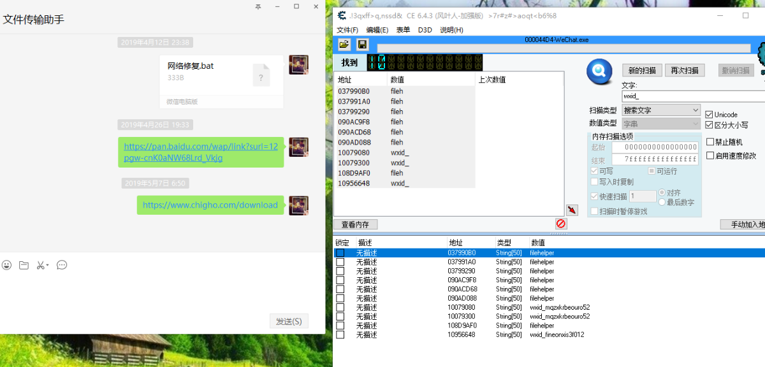Click red arrow add-to-address-list icon
The height and width of the screenshot is (367, 765).
click(572, 210)
